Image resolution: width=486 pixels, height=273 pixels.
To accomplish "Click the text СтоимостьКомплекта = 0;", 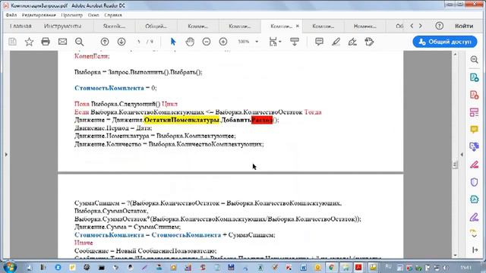I will tap(115, 88).
